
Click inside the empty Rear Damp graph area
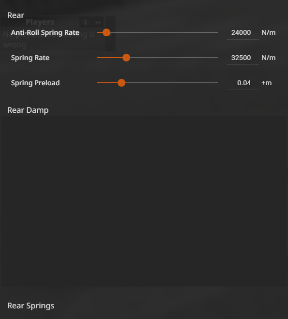point(144,201)
